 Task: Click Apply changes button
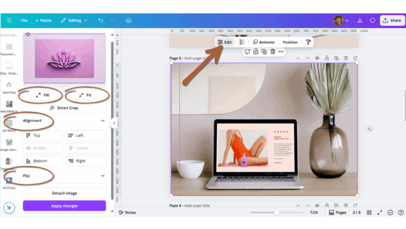(64, 206)
